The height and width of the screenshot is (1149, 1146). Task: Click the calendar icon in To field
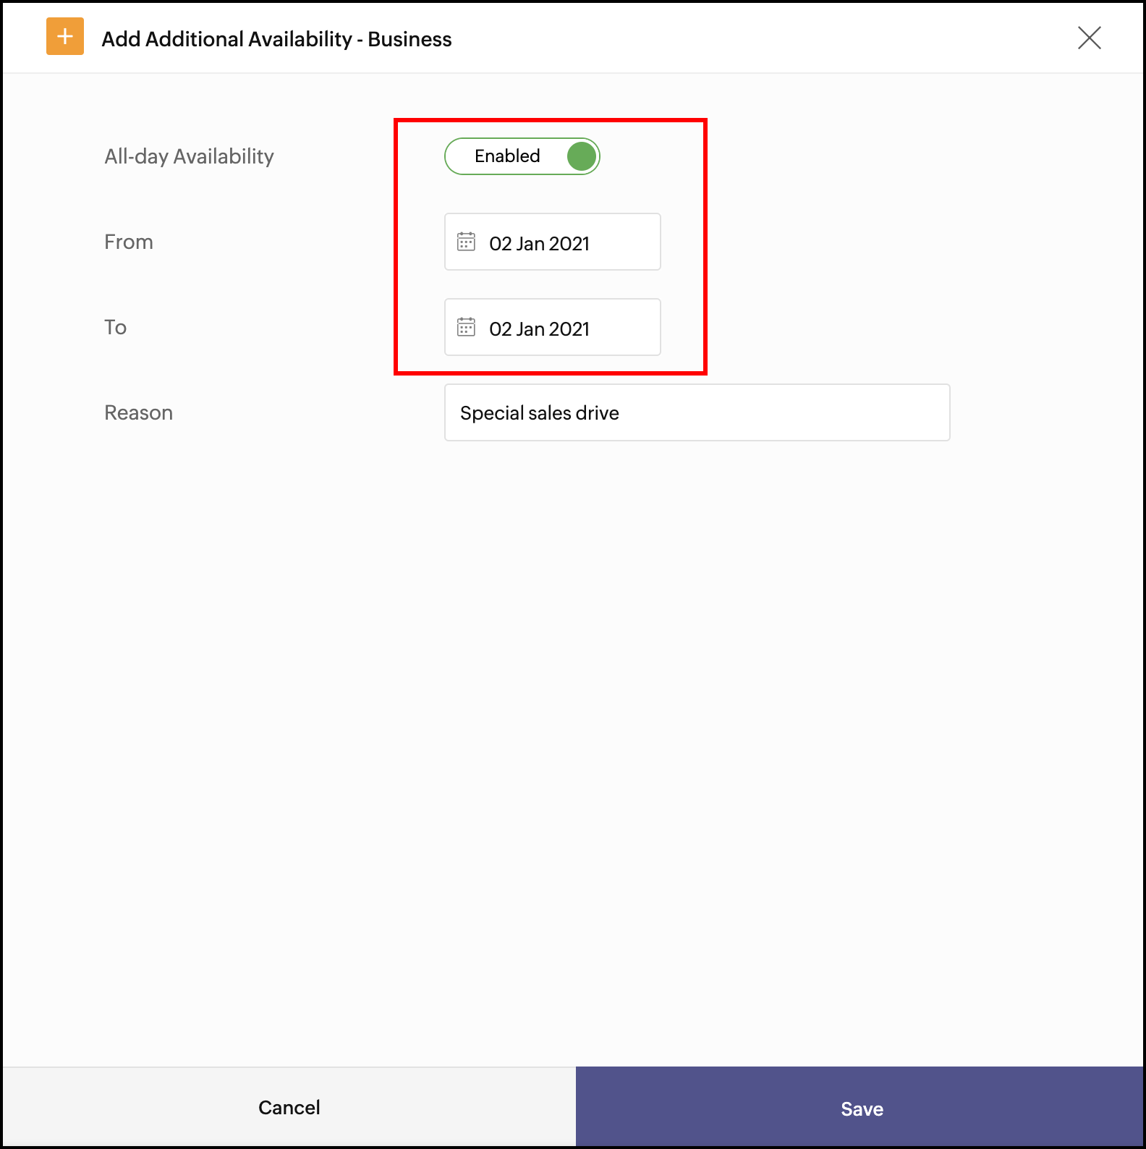[466, 327]
